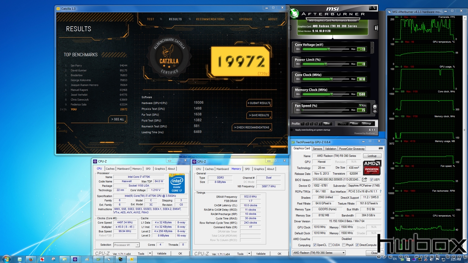Click the taskbar clock showing 3:25 PM
Viewport: 468px width, 263px height.
pos(456,259)
